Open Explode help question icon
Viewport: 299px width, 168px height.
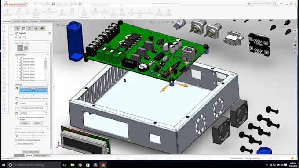coord(50,33)
